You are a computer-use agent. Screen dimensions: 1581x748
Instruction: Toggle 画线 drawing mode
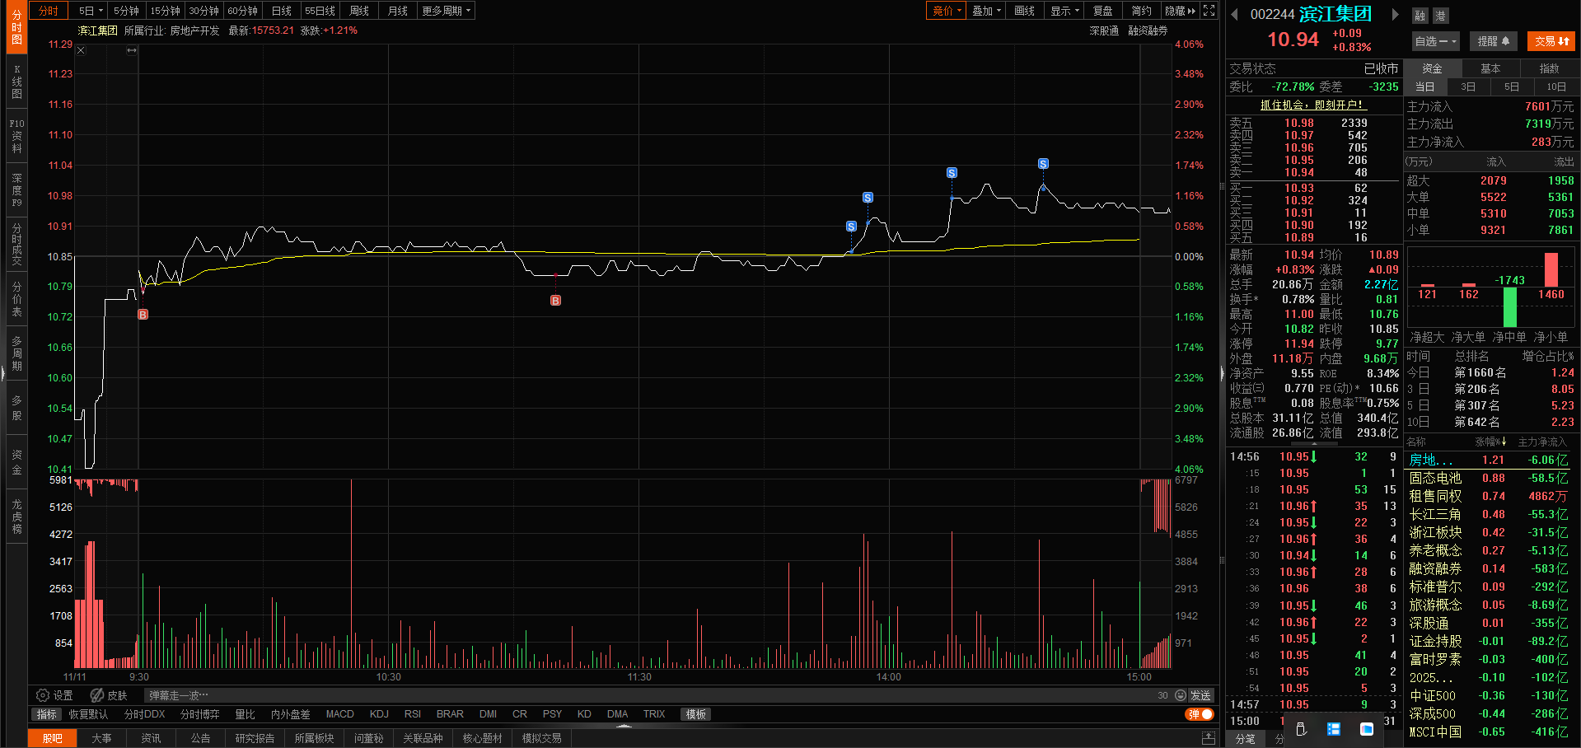(1024, 11)
